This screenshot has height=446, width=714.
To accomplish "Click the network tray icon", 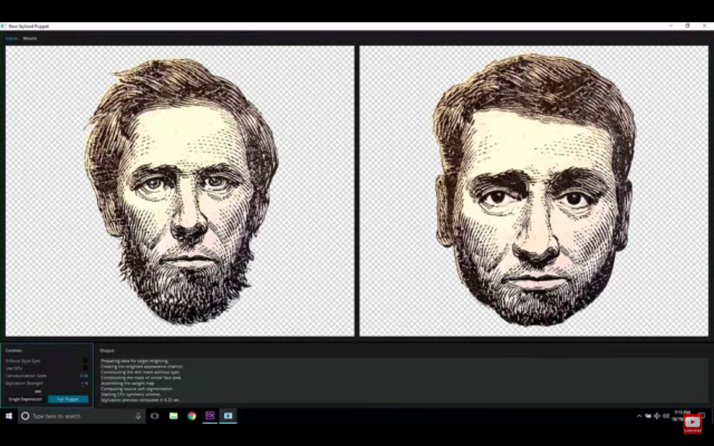I will [x=656, y=416].
